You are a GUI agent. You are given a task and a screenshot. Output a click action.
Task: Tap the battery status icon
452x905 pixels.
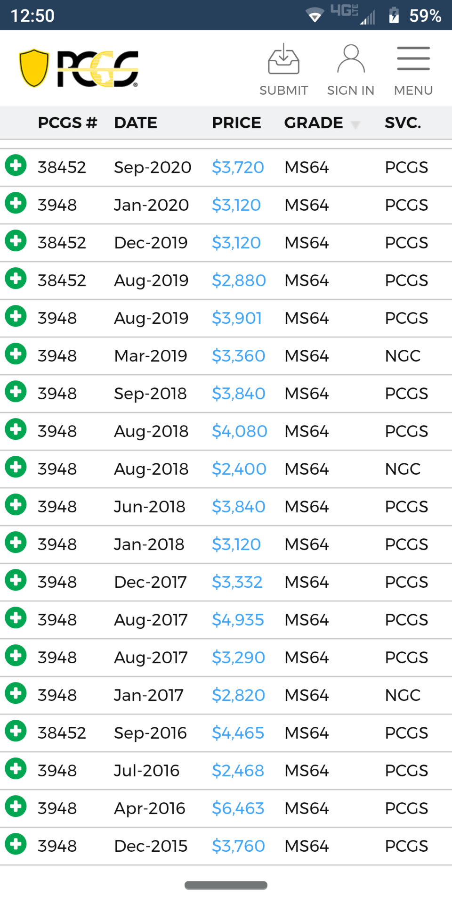click(394, 16)
